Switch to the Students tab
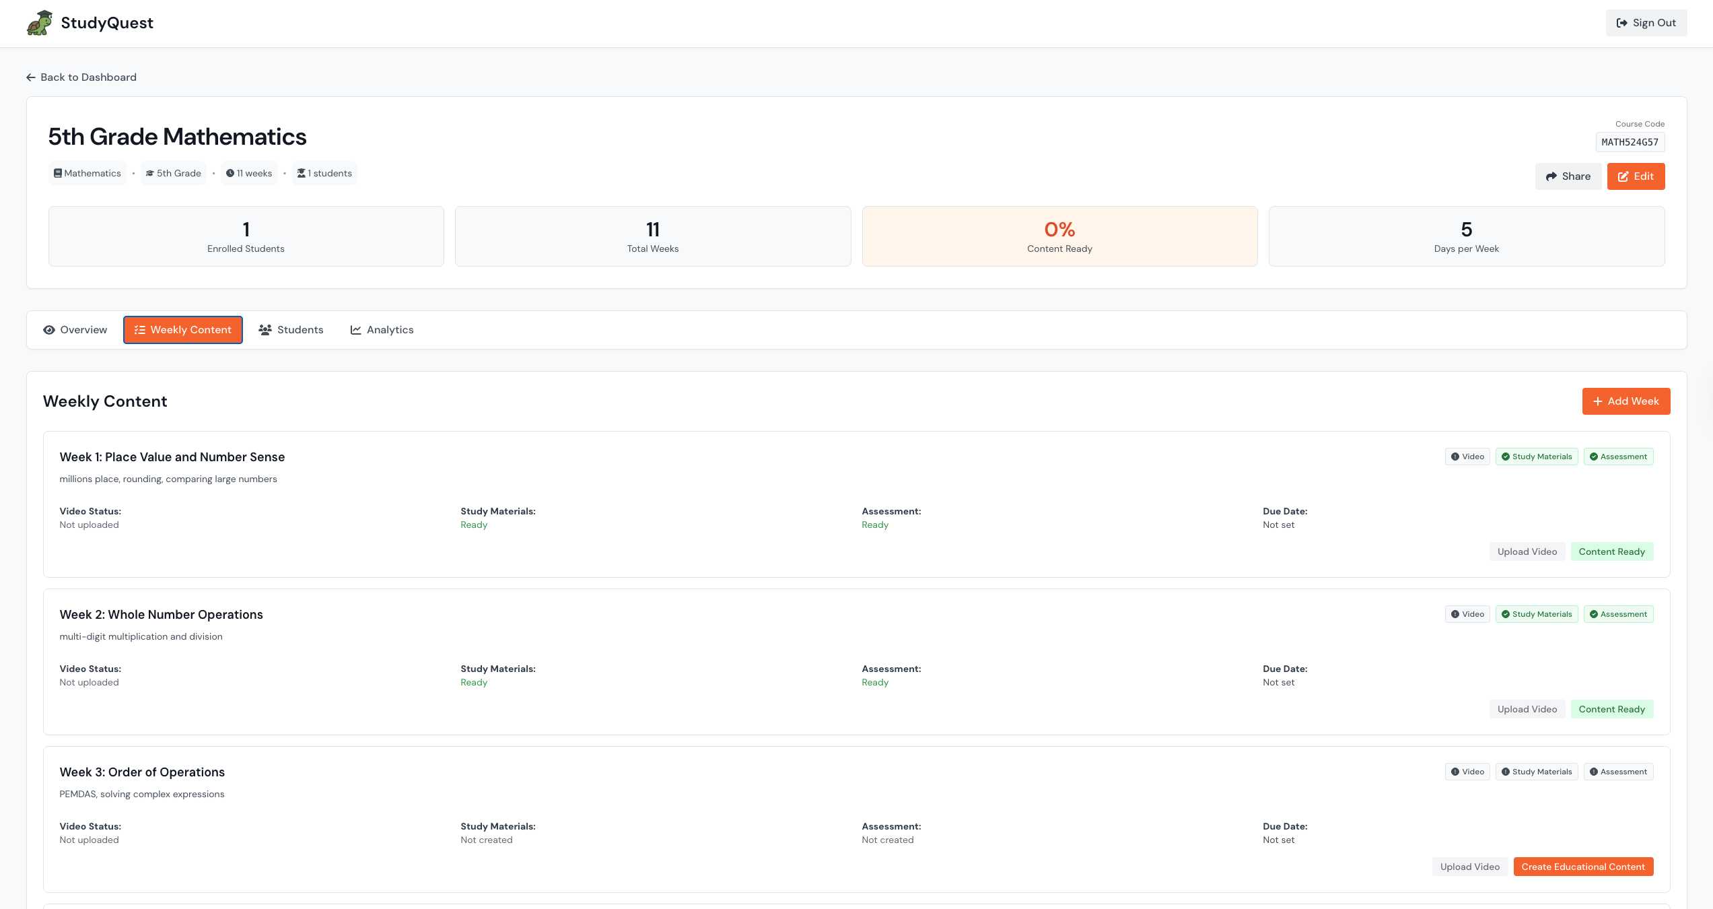Viewport: 1713px width, 909px height. click(291, 330)
